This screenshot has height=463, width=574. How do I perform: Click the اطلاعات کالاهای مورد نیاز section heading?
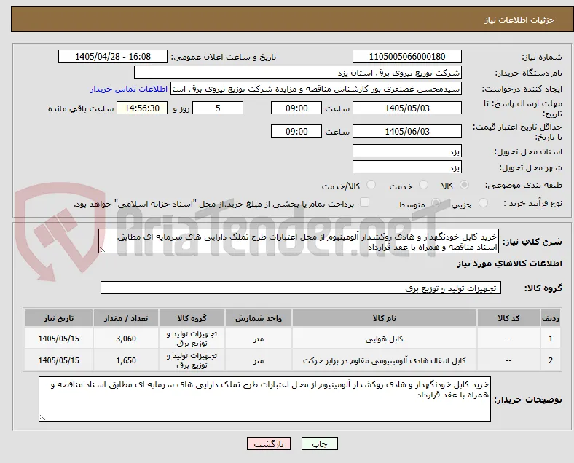[x=509, y=264]
